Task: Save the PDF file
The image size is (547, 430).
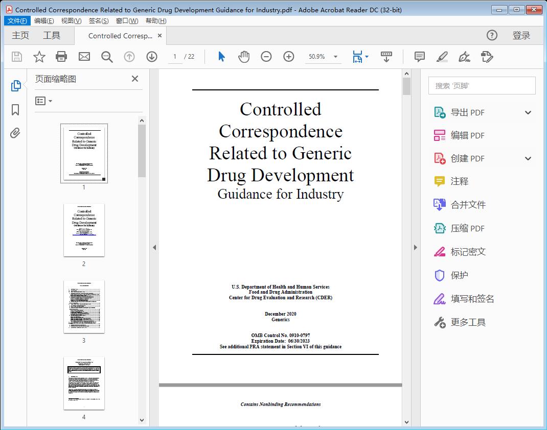Action: click(16, 57)
